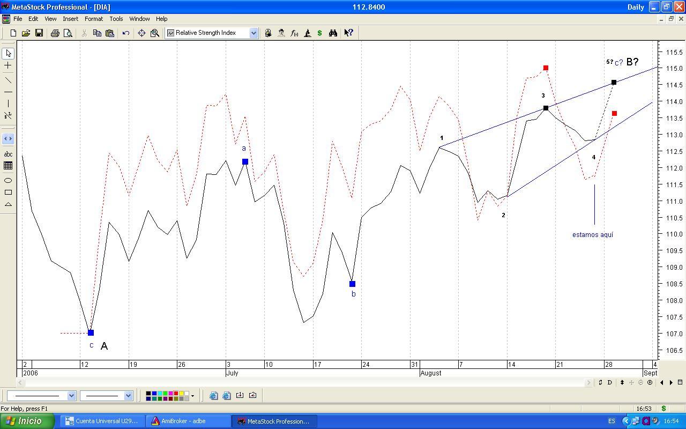
Task: Create a new chart with New icon
Action: click(13, 33)
